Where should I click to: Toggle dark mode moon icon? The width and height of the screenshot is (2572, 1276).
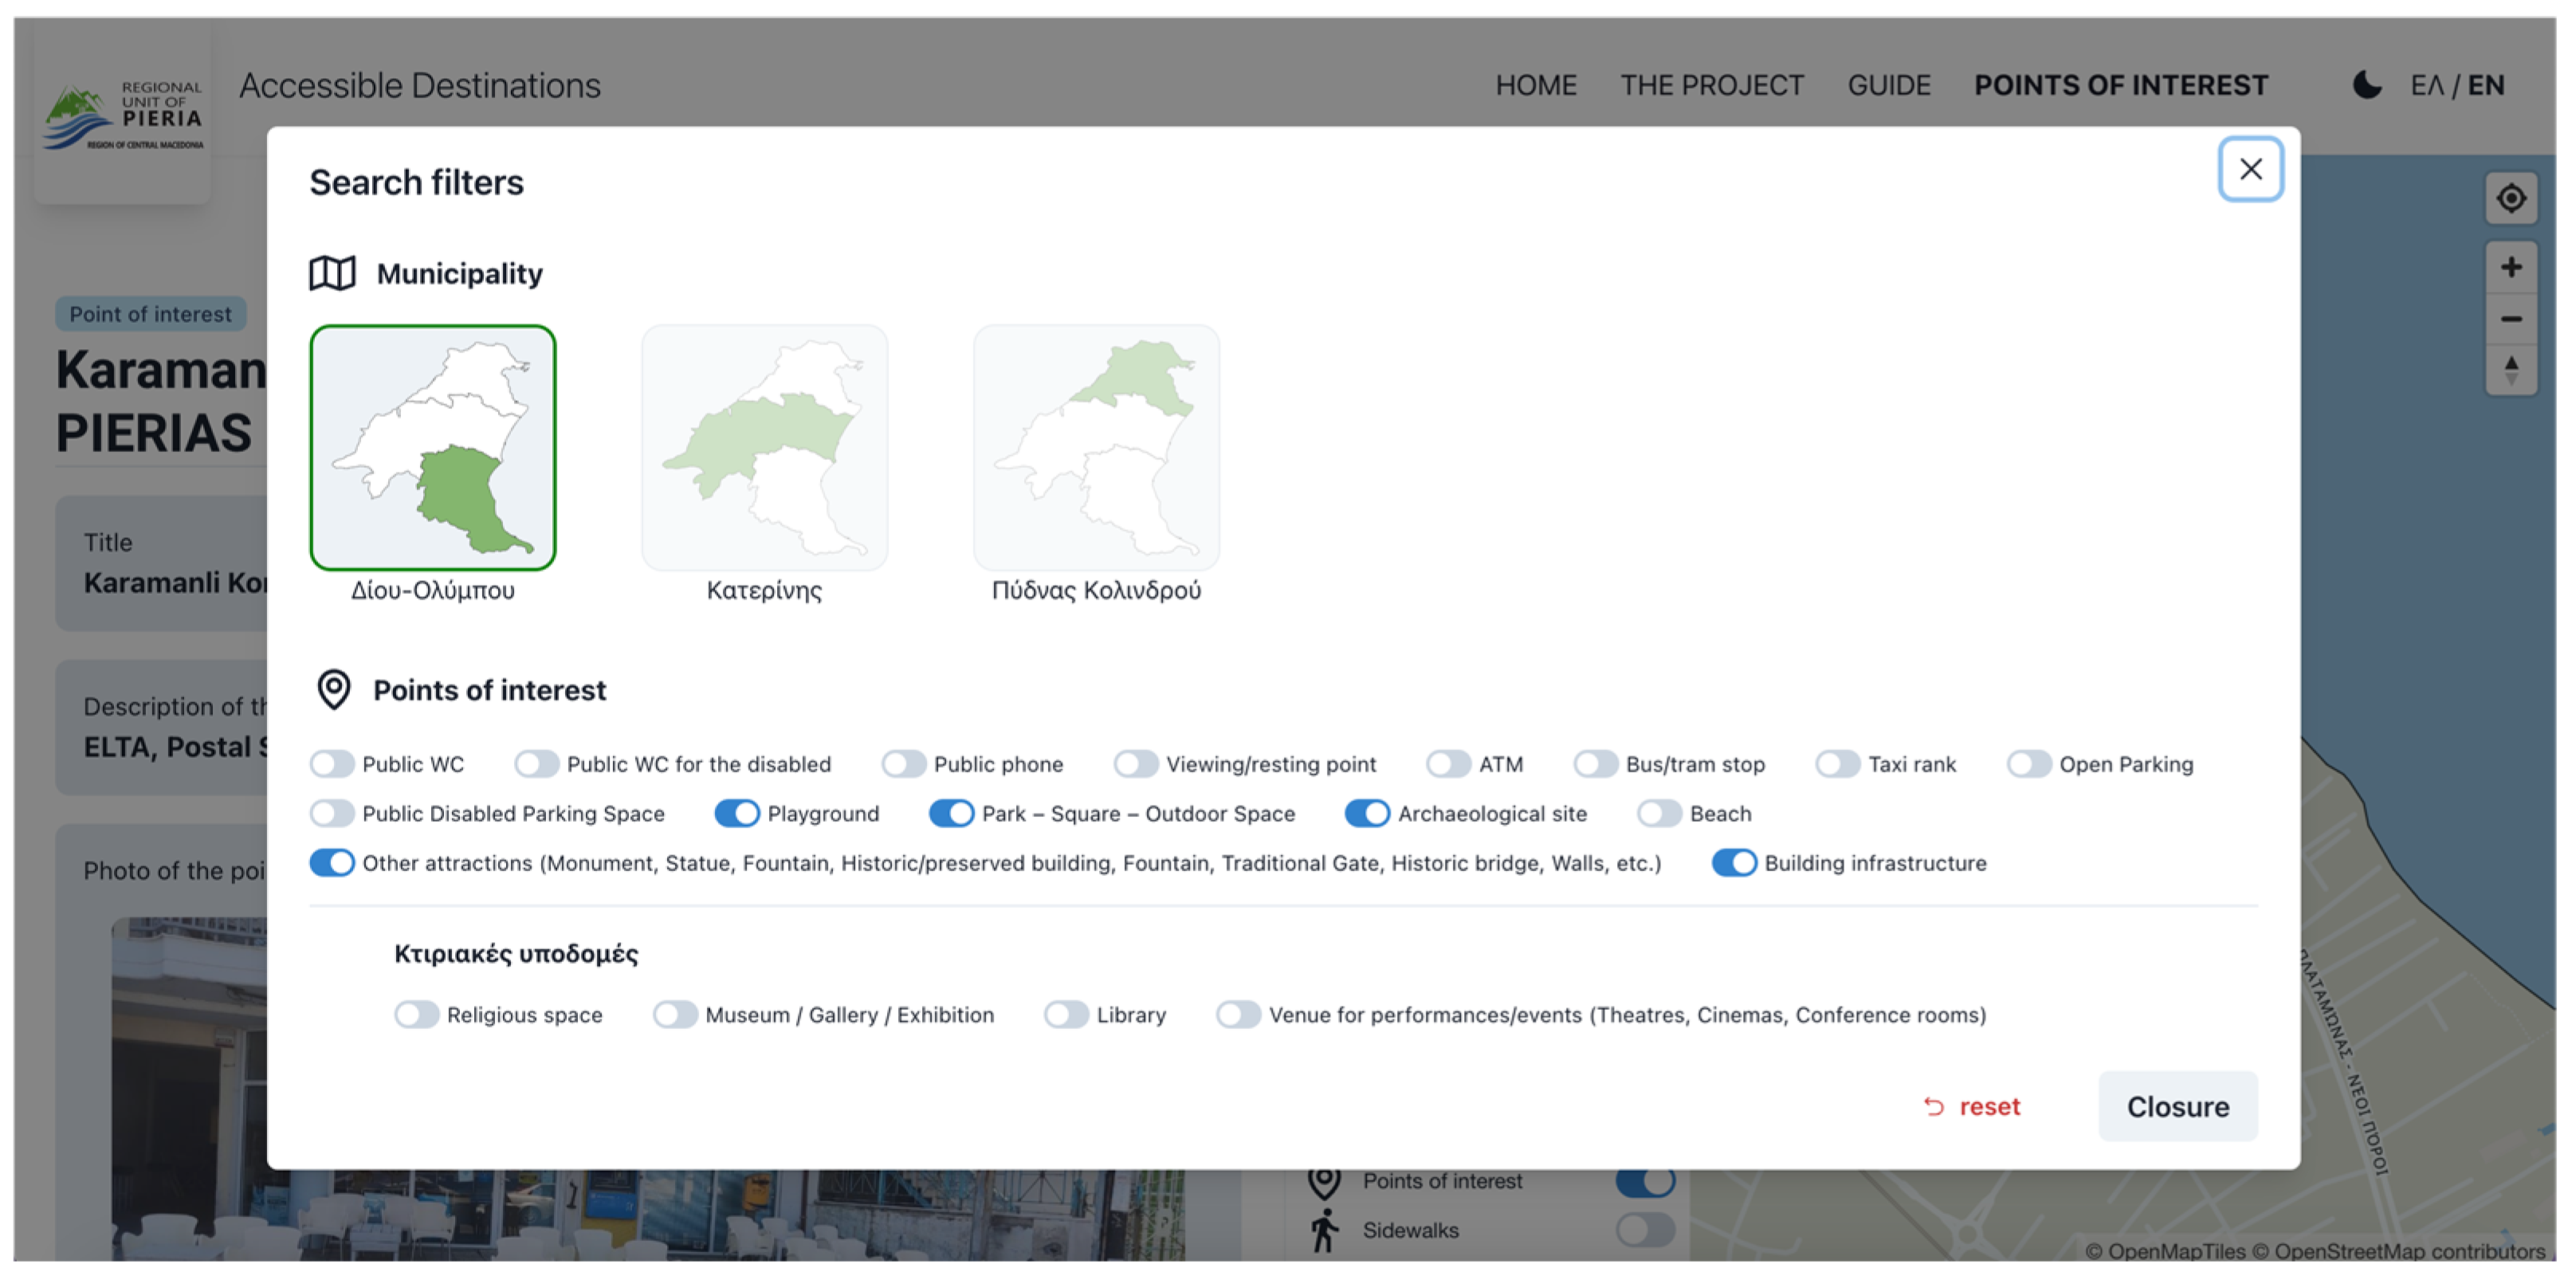[2366, 84]
